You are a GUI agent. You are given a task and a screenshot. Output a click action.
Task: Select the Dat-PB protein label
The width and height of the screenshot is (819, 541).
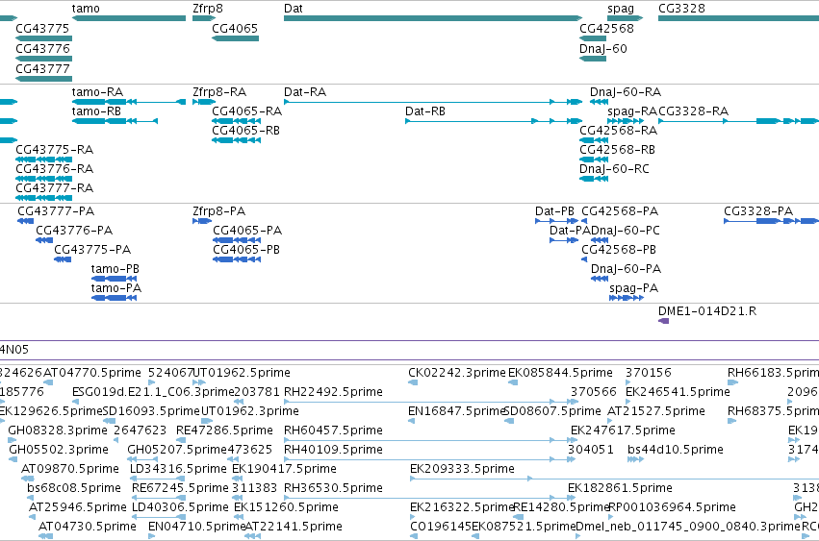click(x=554, y=211)
